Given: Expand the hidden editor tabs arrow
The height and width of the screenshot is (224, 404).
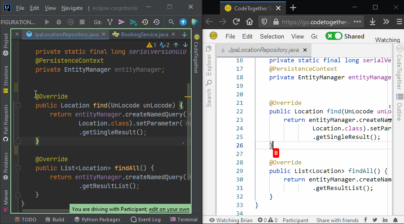Looking at the screenshot, I should (x=184, y=34).
